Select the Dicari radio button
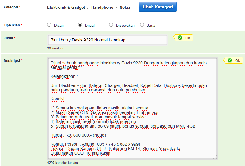The image size is (245, 166). pyautogui.click(x=49, y=25)
